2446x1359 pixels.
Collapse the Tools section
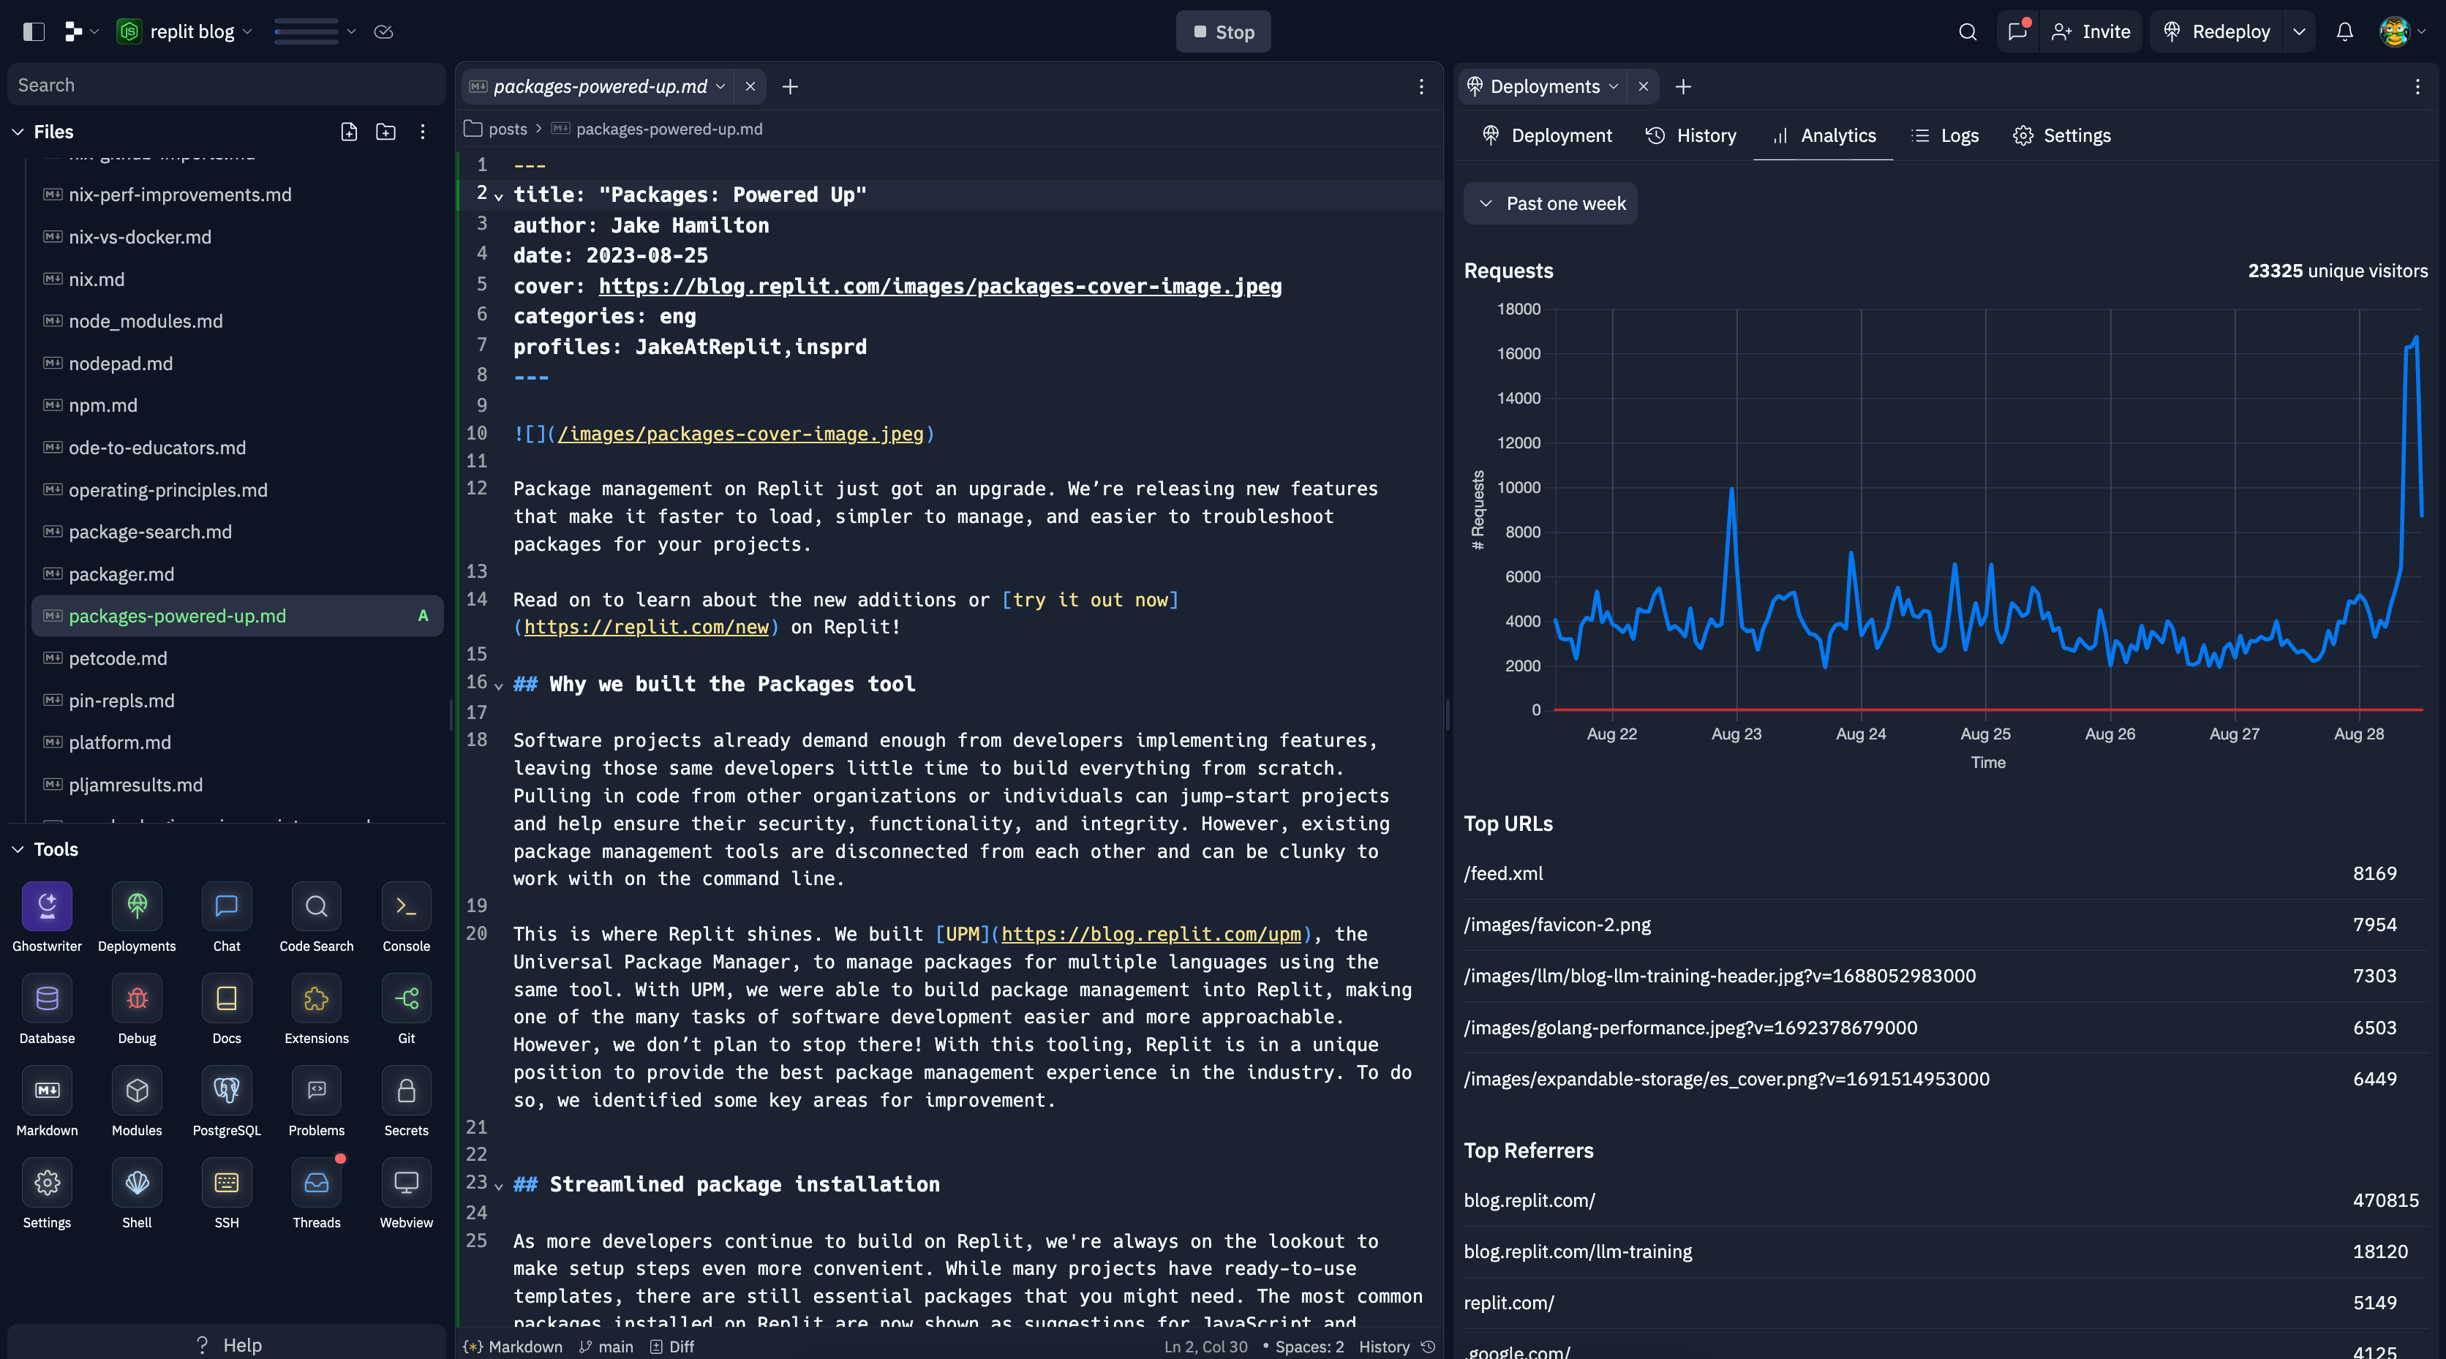(x=18, y=849)
